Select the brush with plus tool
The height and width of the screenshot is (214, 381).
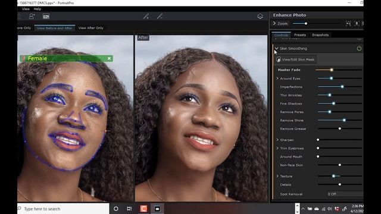pyautogui.click(x=146, y=16)
